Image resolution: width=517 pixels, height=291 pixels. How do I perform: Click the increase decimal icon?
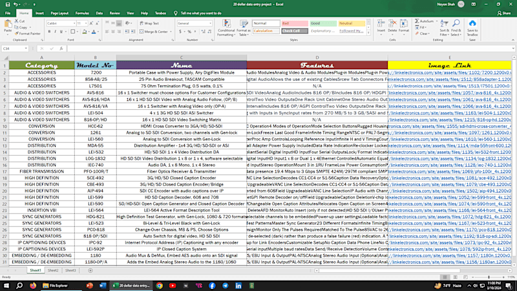pyautogui.click(x=203, y=32)
